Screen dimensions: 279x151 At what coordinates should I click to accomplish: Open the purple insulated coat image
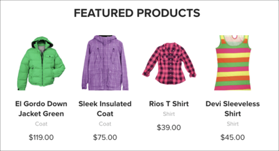tap(105, 63)
